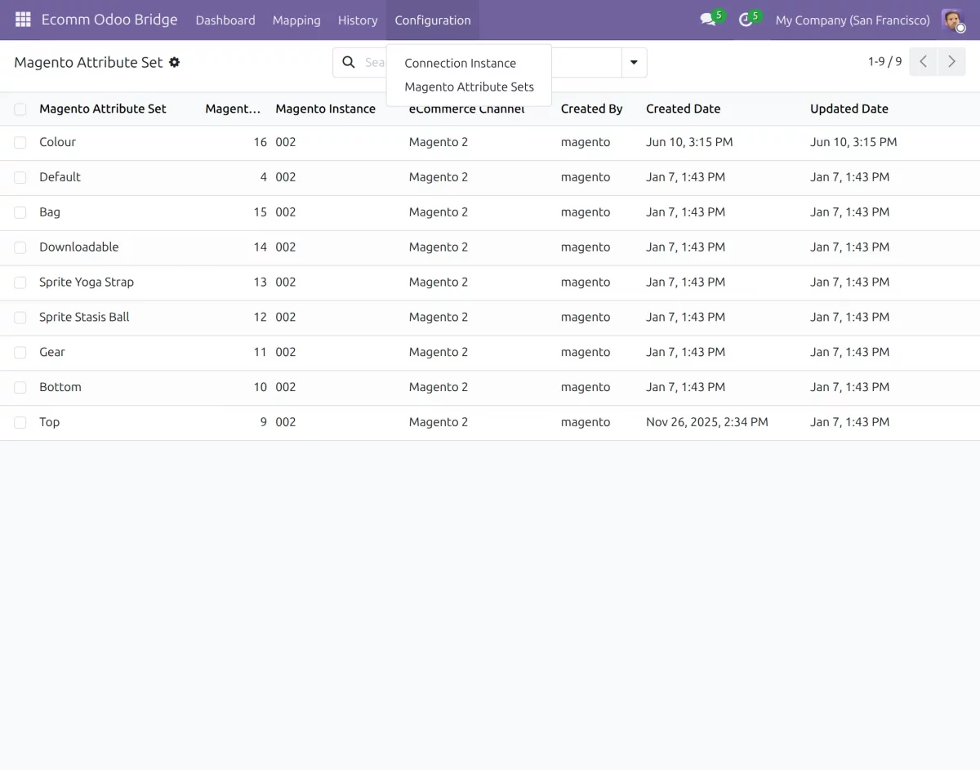The image size is (980, 770).
Task: Click created date Jun 10, 3:15 PM
Action: tap(689, 142)
